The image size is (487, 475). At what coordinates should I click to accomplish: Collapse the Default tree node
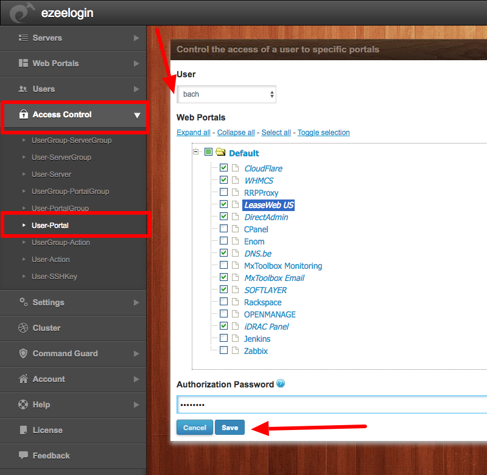(x=195, y=151)
